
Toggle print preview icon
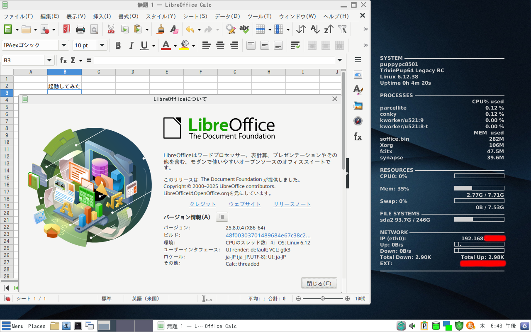pyautogui.click(x=94, y=29)
